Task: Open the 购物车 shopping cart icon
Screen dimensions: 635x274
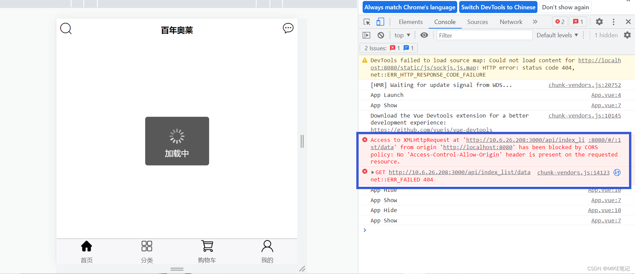Action: pyautogui.click(x=207, y=246)
